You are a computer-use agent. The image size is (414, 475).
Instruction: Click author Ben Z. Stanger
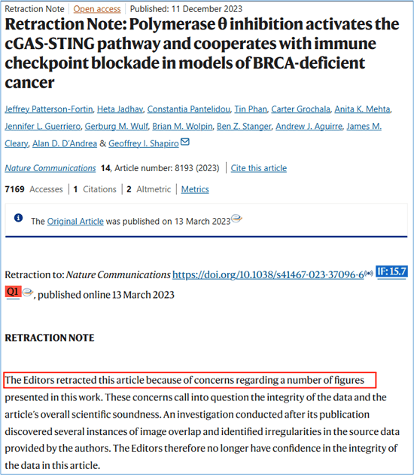coord(244,127)
